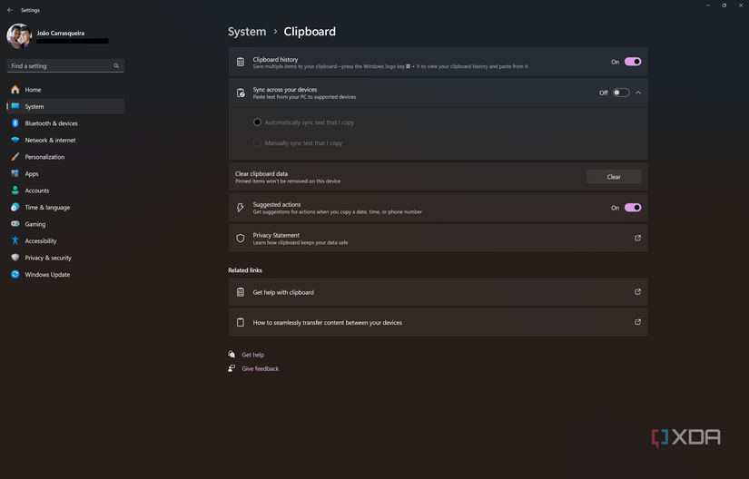Select Automatically sync text that I copy
The height and width of the screenshot is (479, 749).
(x=257, y=122)
